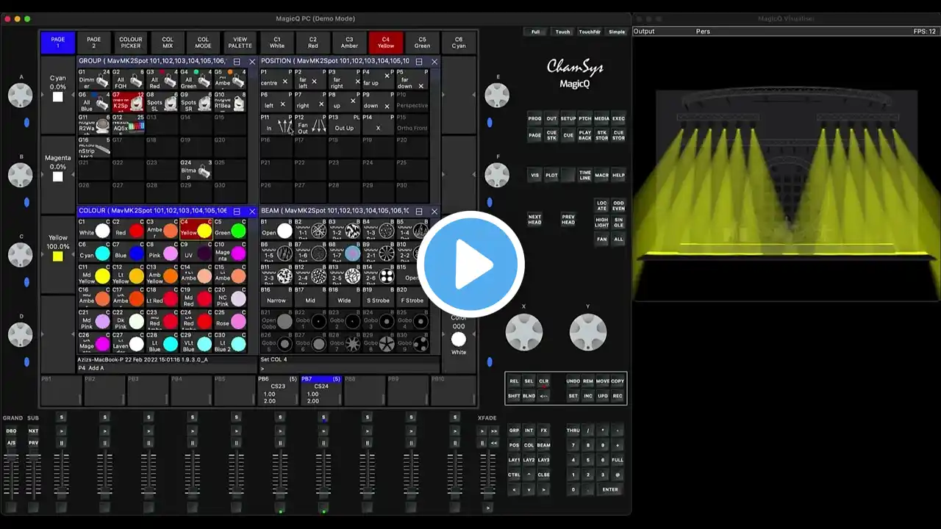The image size is (941, 529).
Task: Pick the C5 Green colour swatch
Action: coord(229,229)
